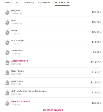Click Rob J Meijer's $70 USD amount
The width and height of the screenshot is (103, 112).
[x=97, y=42]
